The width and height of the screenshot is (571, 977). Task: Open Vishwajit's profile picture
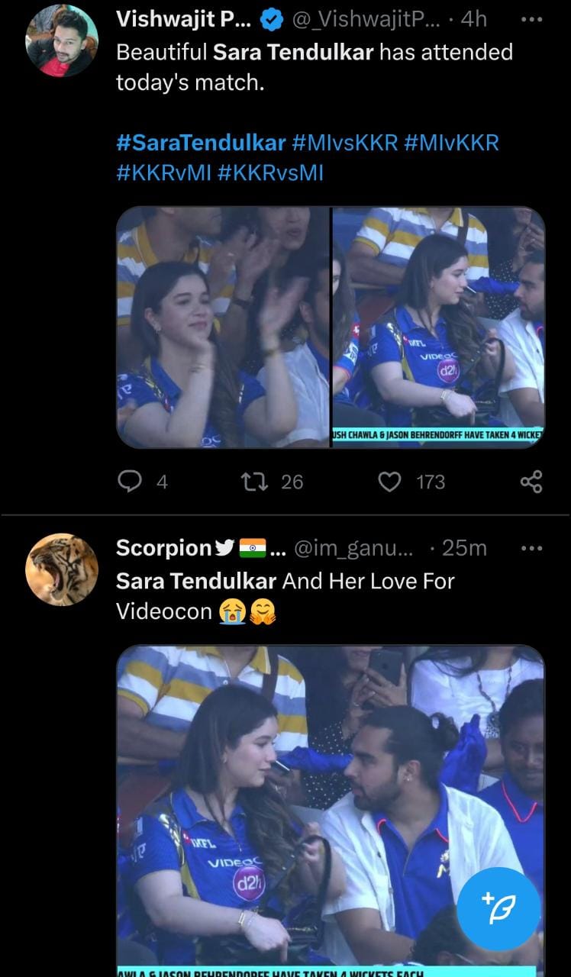tap(62, 40)
